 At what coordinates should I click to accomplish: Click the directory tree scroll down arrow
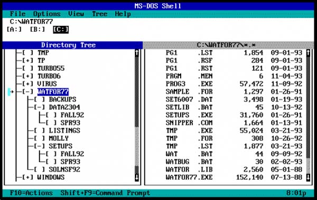(x=137, y=177)
